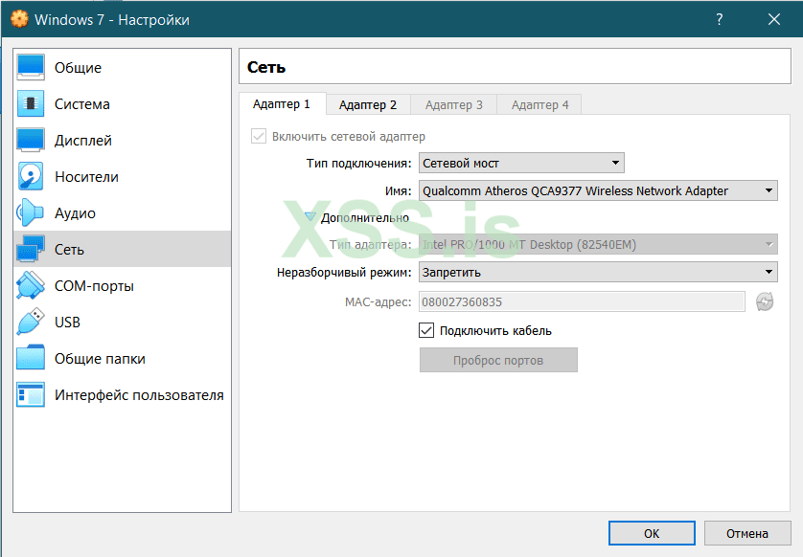This screenshot has height=557, width=803.
Task: Select the Система chip icon
Action: (31, 104)
